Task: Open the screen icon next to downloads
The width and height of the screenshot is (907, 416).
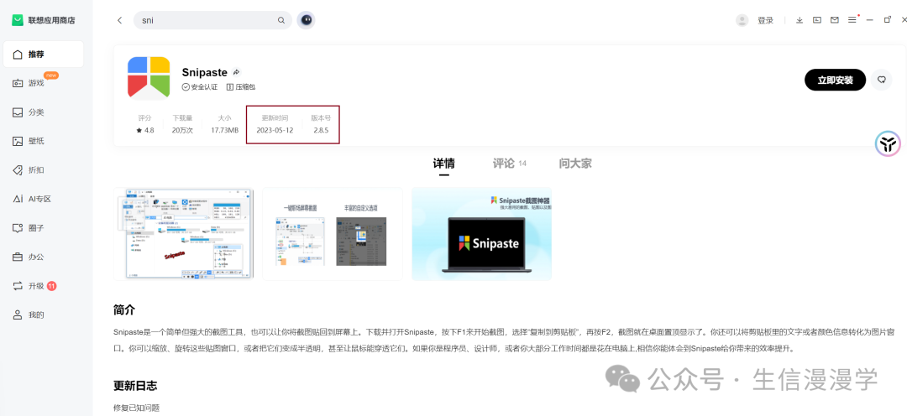Action: tap(817, 20)
